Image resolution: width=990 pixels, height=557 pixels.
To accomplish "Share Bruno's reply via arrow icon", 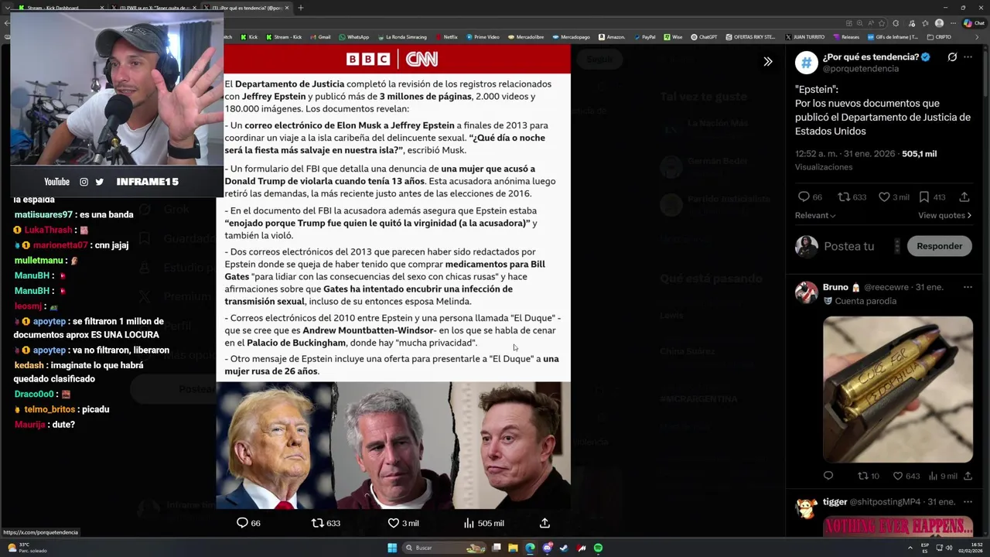I will point(968,476).
